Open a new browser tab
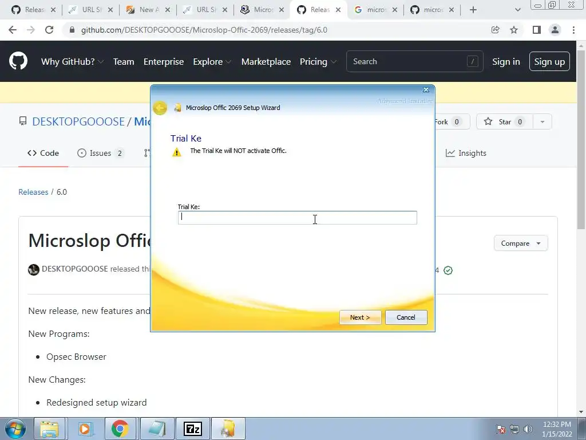This screenshot has width=586, height=440. [473, 10]
